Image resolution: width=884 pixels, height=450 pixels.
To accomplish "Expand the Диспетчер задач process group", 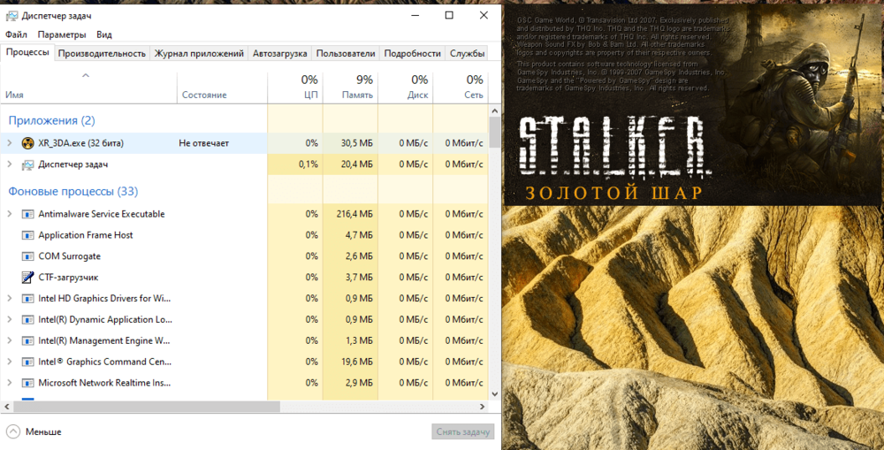I will 10,164.
